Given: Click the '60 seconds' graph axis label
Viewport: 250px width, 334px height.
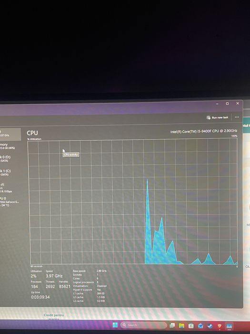Looking at the screenshot, I should pyautogui.click(x=36, y=266).
